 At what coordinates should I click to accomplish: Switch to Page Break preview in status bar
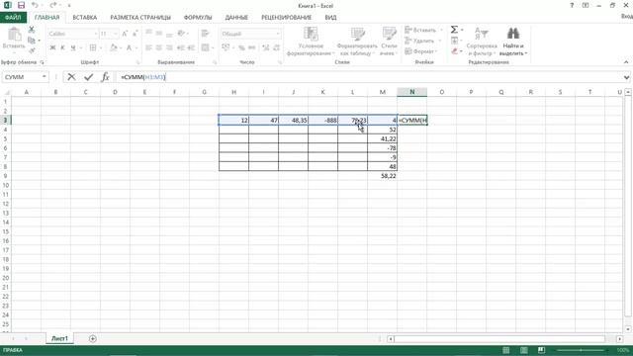(x=541, y=350)
